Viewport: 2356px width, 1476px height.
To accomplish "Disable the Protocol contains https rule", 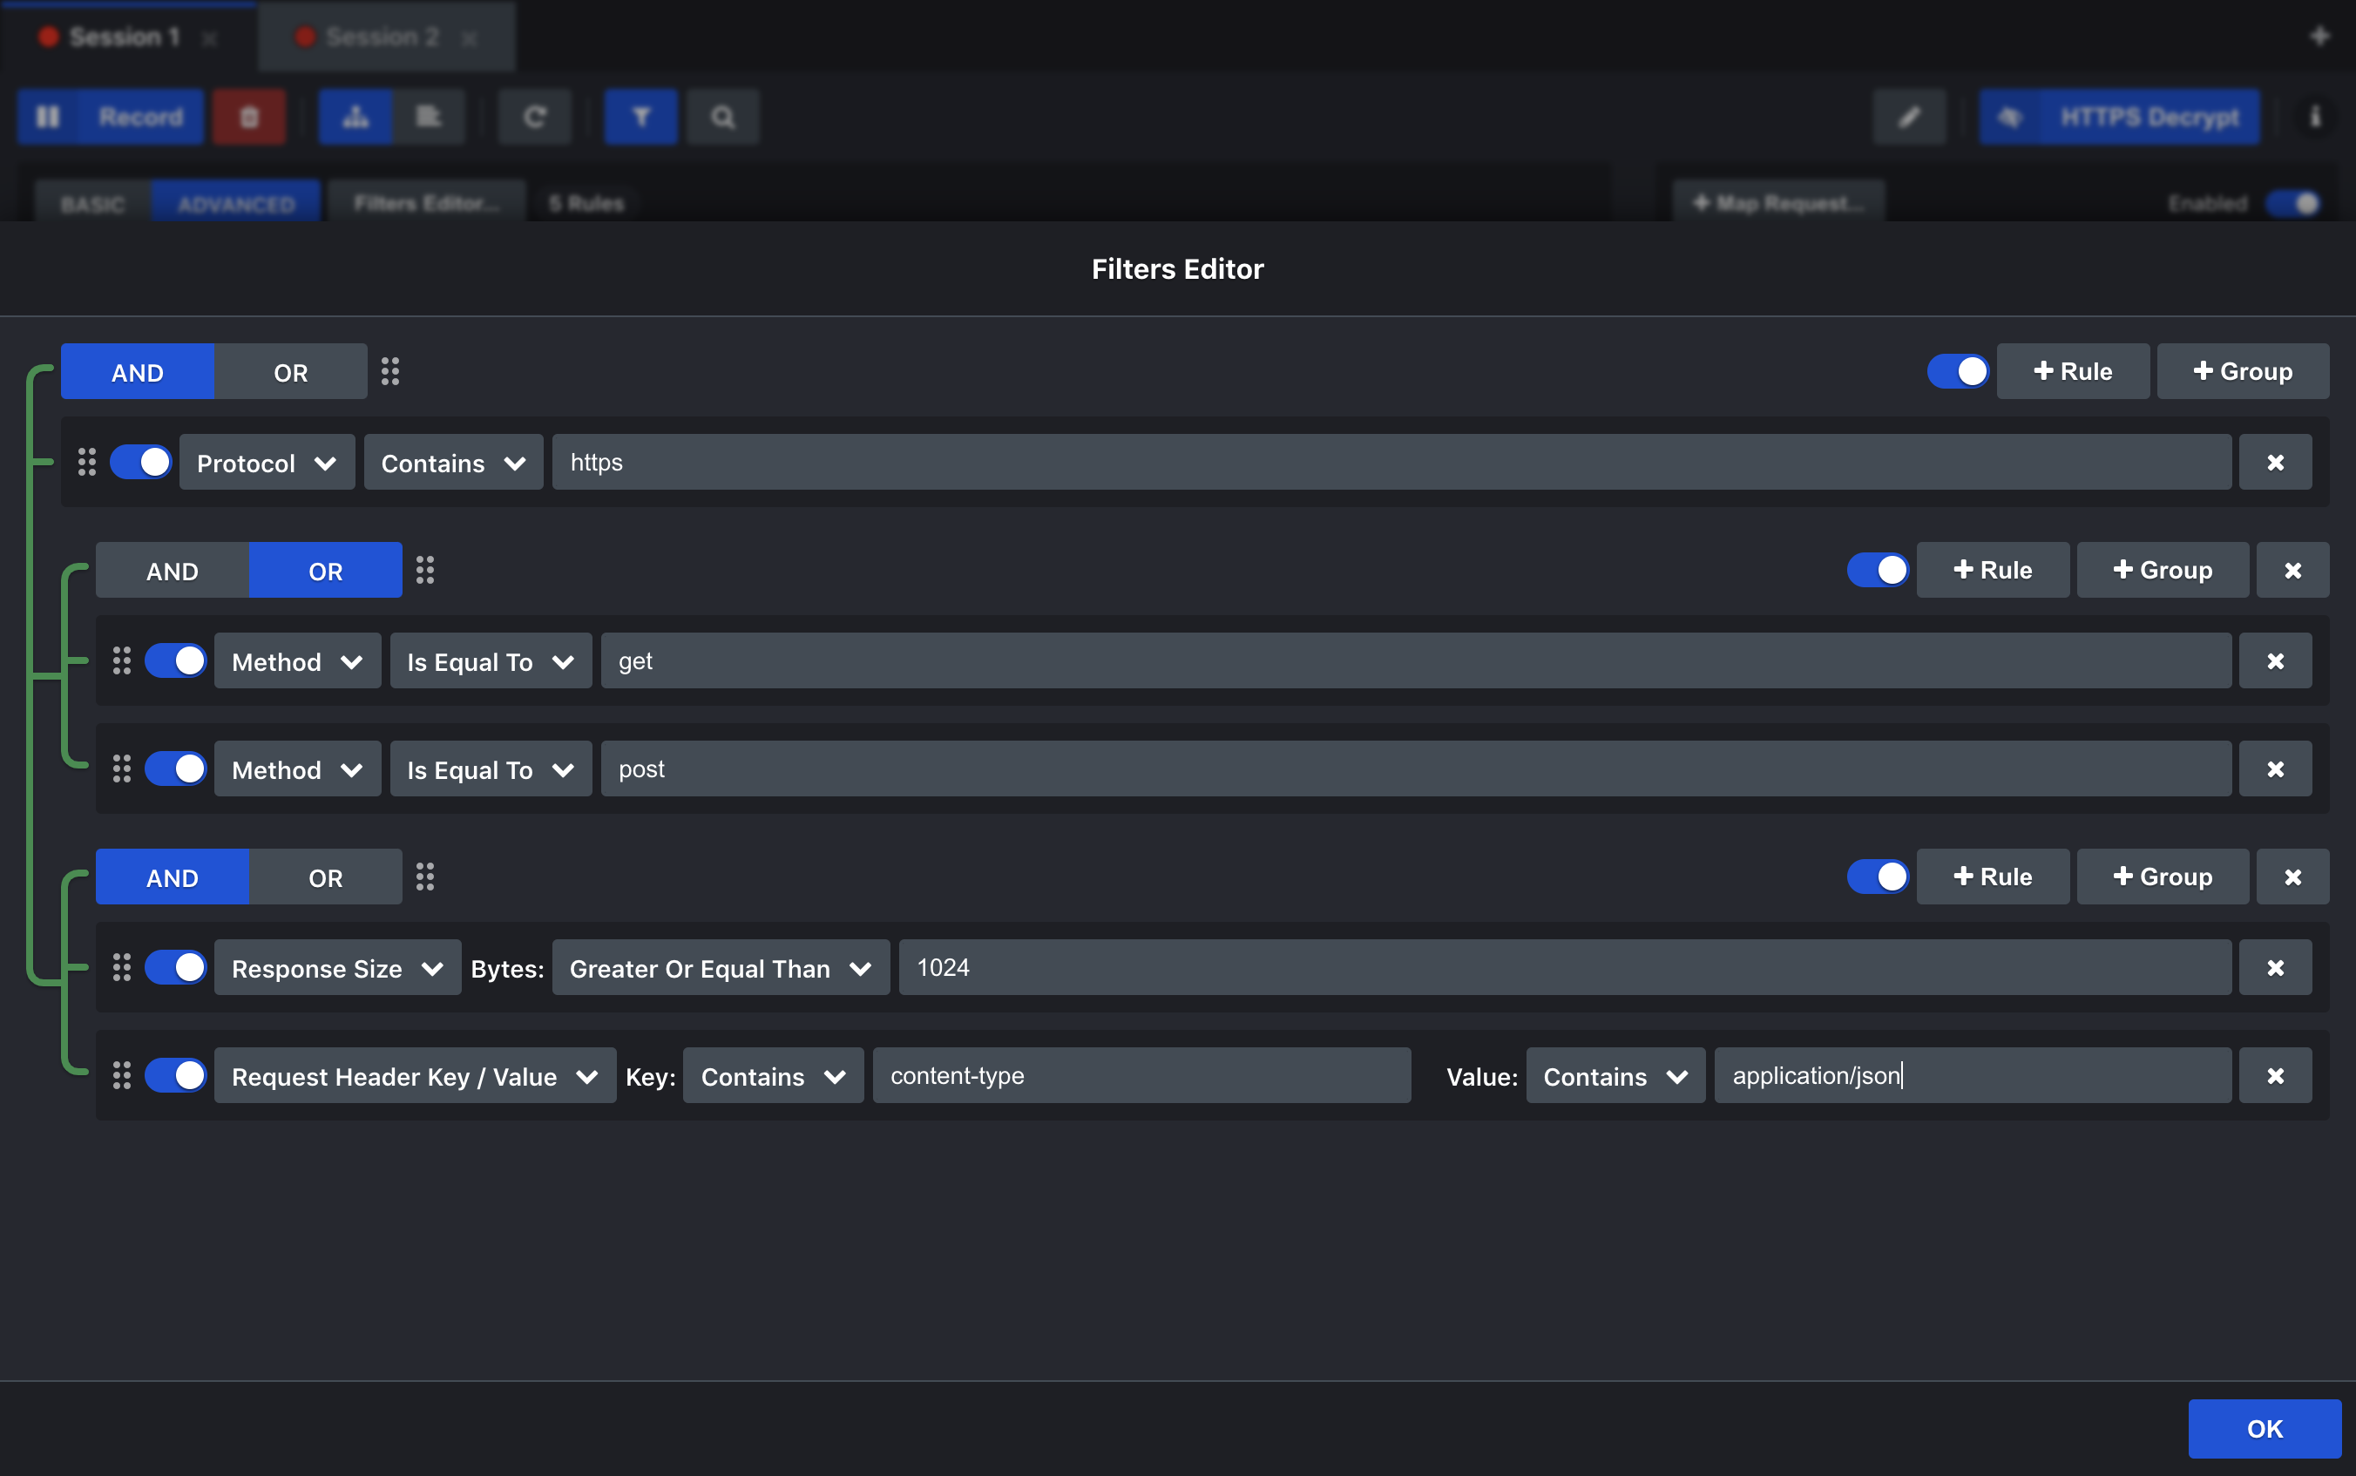I will click(140, 462).
